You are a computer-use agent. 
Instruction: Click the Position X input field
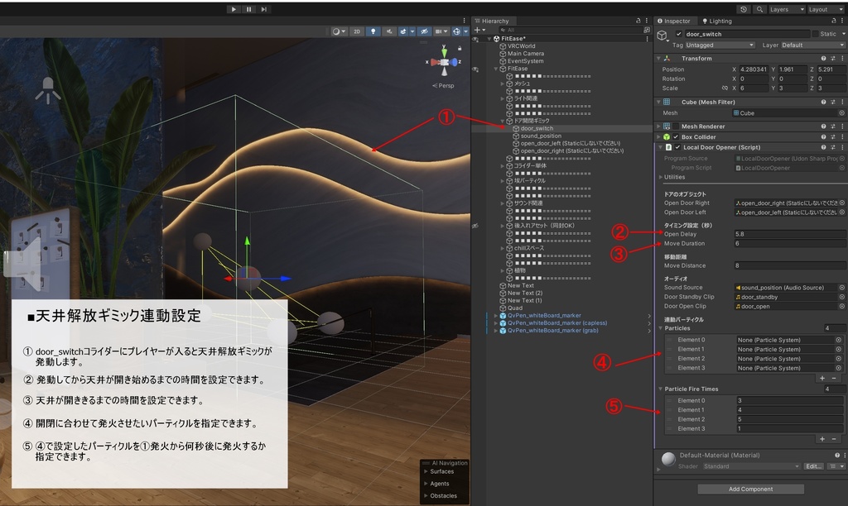754,69
